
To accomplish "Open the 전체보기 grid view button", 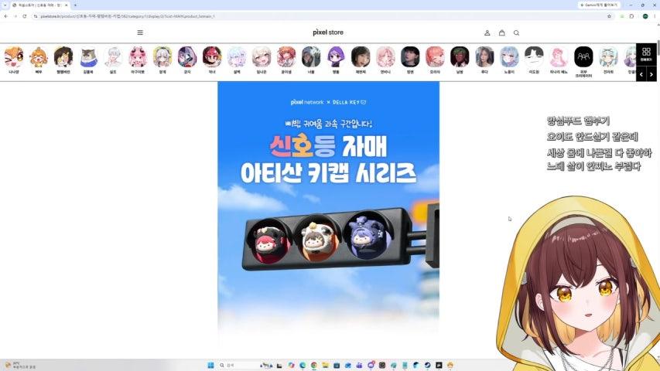I will click(646, 54).
